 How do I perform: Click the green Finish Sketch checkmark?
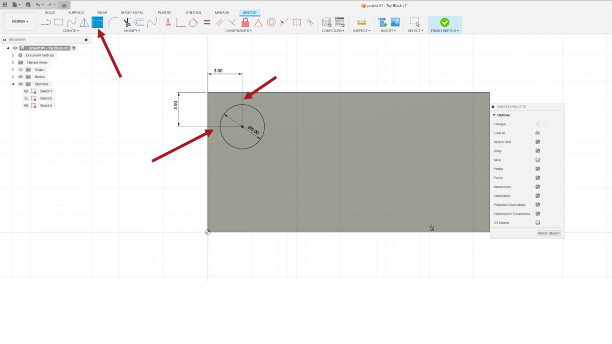click(x=445, y=22)
